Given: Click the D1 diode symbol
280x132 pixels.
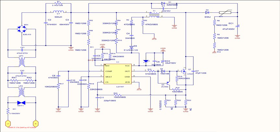Looking at the screenshot, I should tap(163, 3).
